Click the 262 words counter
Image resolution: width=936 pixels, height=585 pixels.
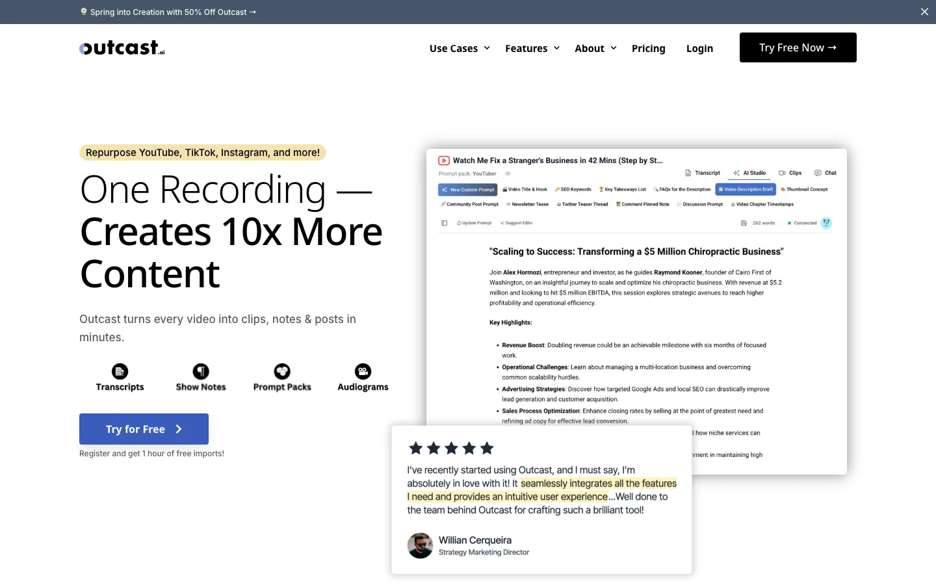click(764, 223)
